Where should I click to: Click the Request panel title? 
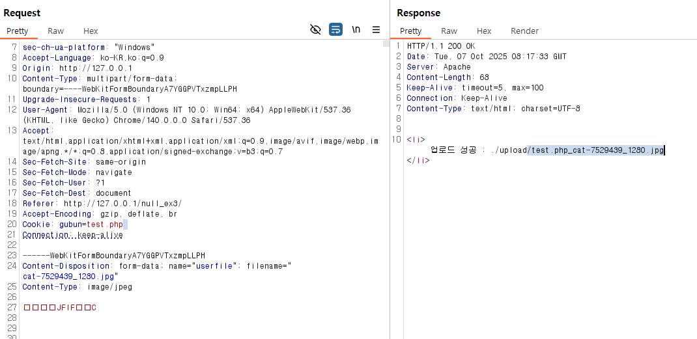[22, 13]
